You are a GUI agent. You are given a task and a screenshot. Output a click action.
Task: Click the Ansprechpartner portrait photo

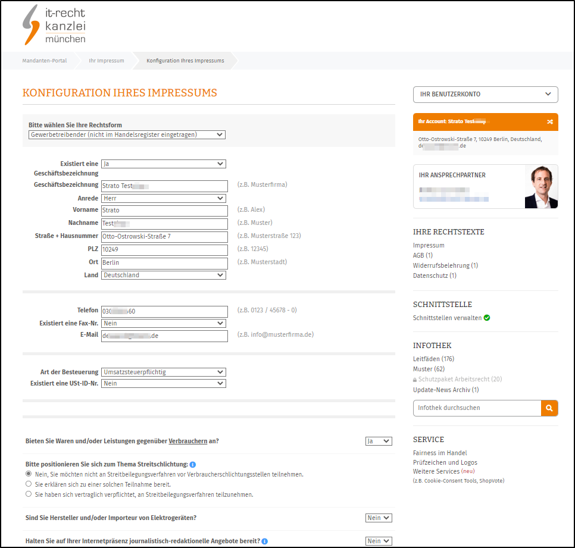pos(540,187)
